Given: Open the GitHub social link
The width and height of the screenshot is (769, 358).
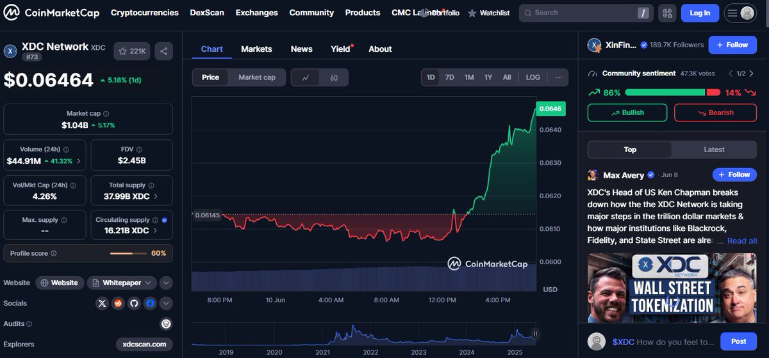Looking at the screenshot, I should [134, 303].
